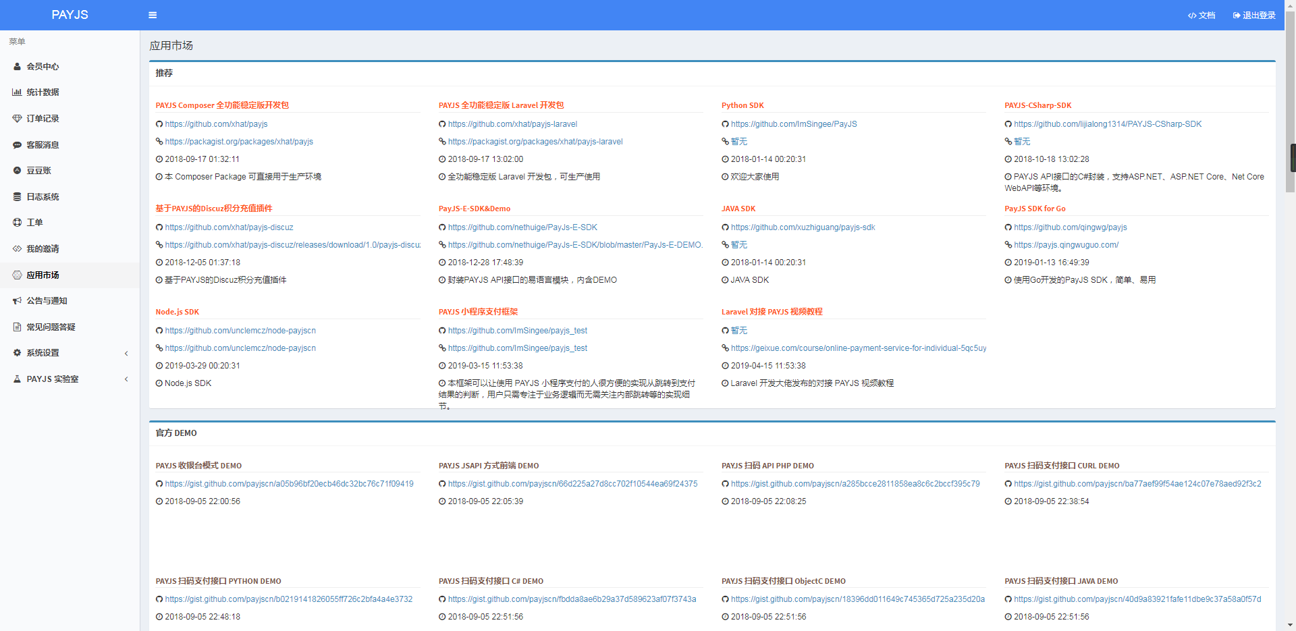Click the 客服消息 chat bubble icon
Viewport: 1296px width, 631px height.
click(18, 145)
